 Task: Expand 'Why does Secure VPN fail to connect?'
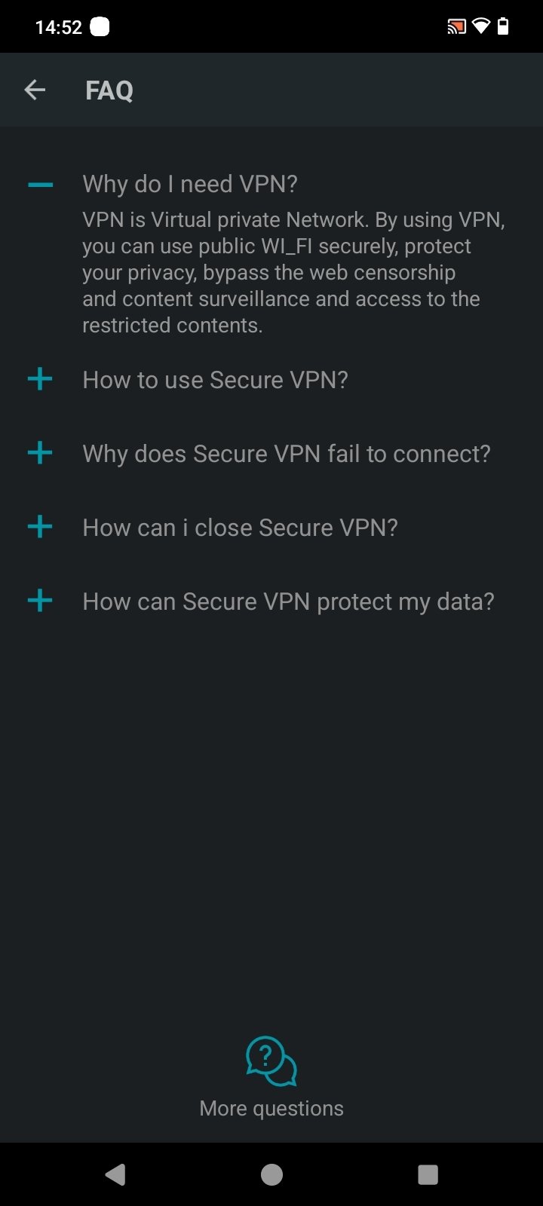286,454
